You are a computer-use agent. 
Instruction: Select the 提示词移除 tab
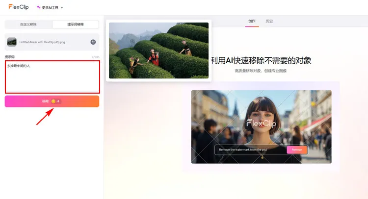(76, 25)
